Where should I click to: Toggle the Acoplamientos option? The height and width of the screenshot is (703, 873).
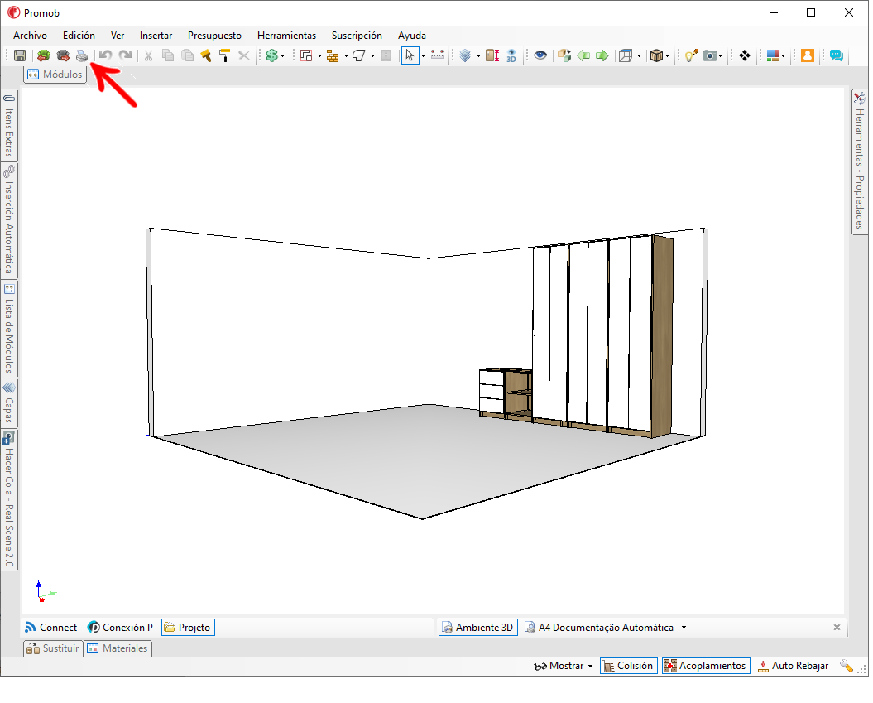coord(705,666)
